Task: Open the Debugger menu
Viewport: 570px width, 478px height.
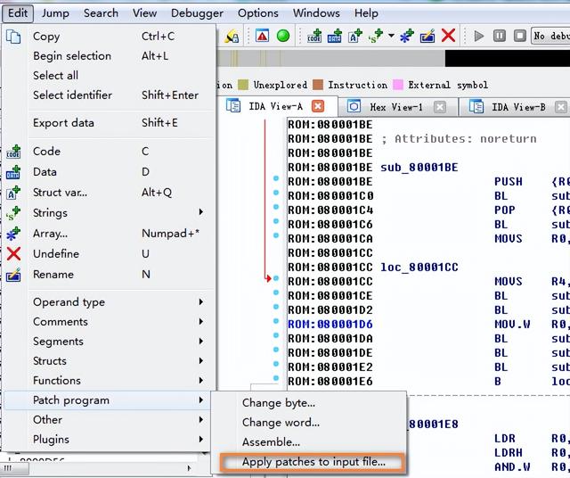Action: [197, 12]
